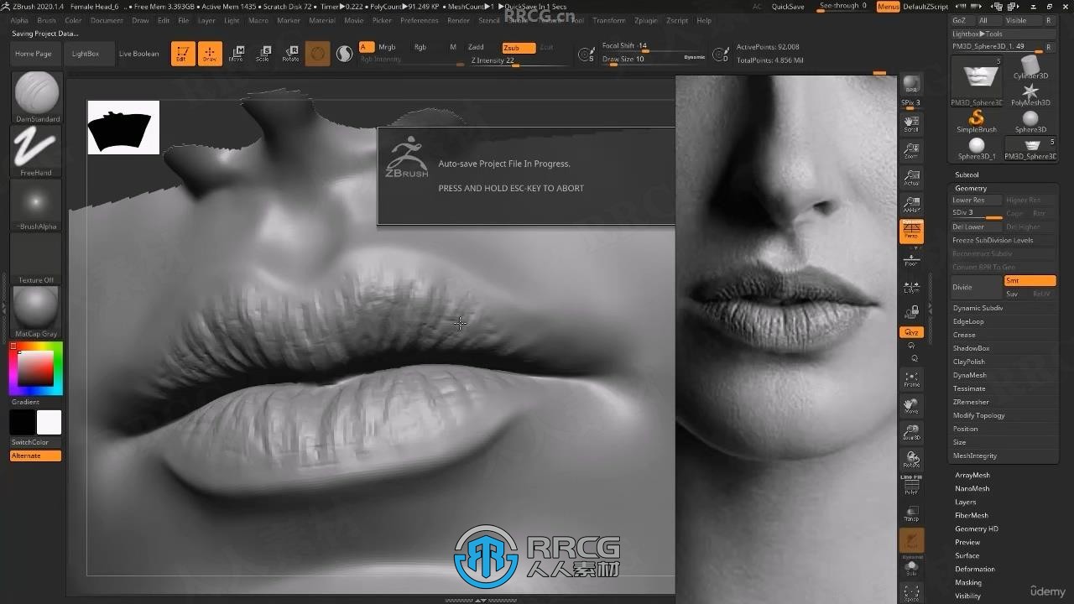Click the Alternate button under SwitchColor

(35, 456)
